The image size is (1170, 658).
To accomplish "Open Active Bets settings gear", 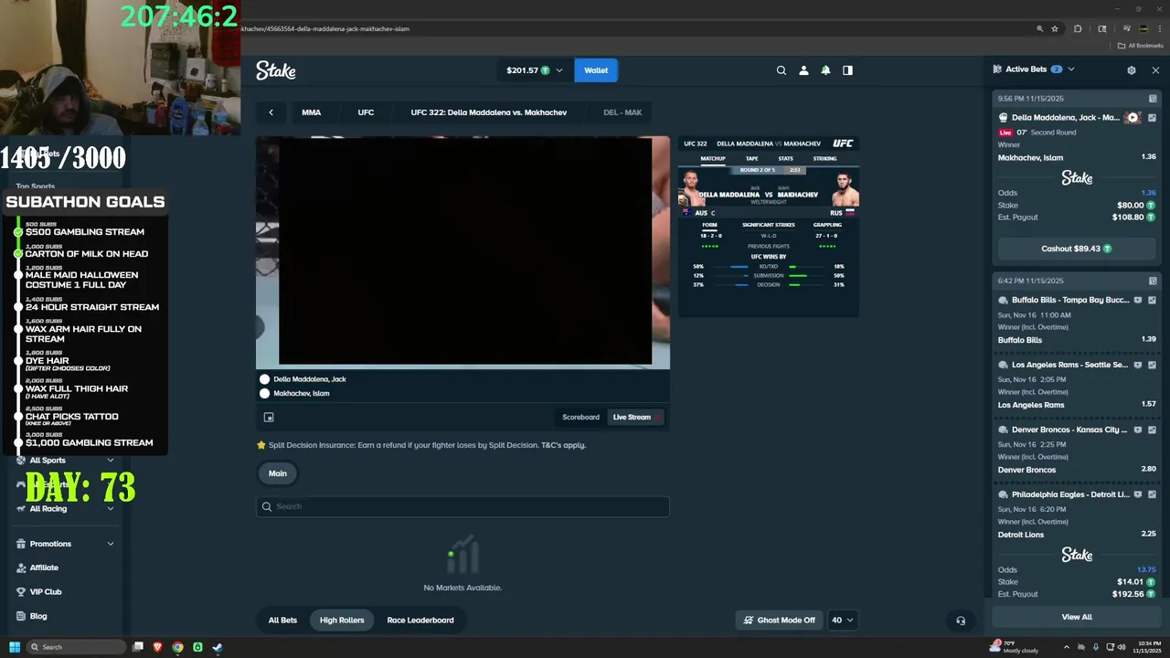I will point(1132,69).
